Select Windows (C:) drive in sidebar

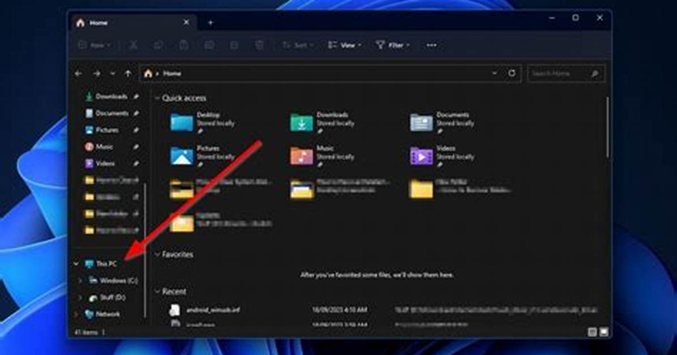pos(113,281)
